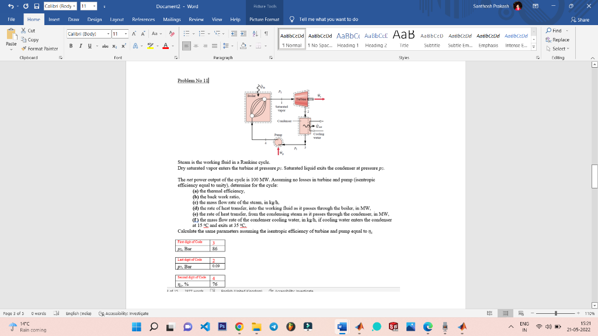
Task: Apply italic formatting
Action: [x=81, y=45]
